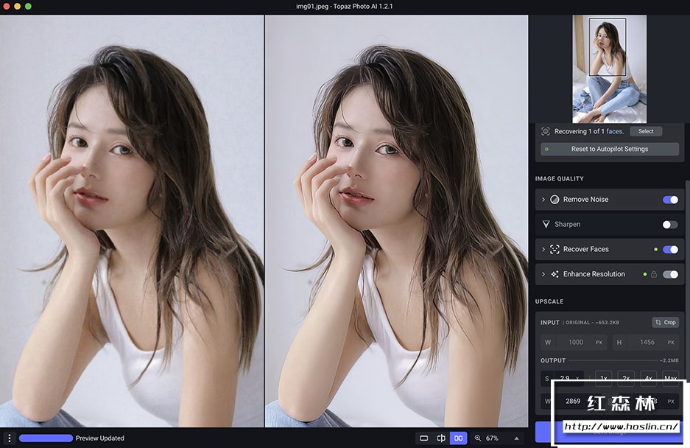Click the green dot in Recover Faces row
690x448 pixels.
(x=655, y=249)
